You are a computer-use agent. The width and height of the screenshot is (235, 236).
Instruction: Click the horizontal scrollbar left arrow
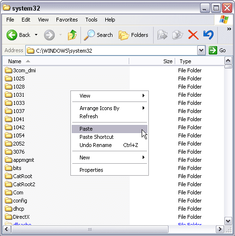pyautogui.click(x=7, y=229)
